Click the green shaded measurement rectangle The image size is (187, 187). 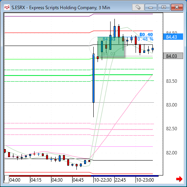[111, 47]
